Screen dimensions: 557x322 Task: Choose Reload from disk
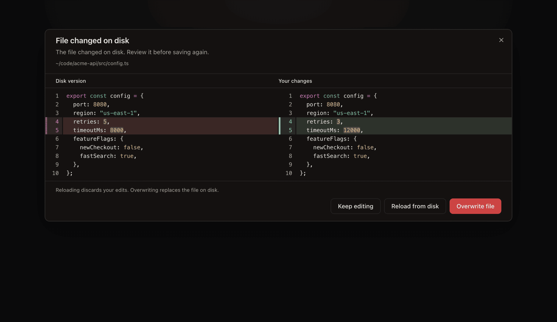pos(415,206)
